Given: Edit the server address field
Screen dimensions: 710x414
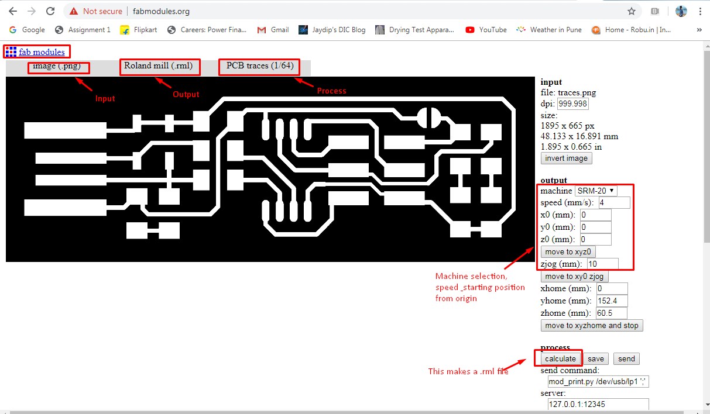Looking at the screenshot, I should [x=598, y=405].
